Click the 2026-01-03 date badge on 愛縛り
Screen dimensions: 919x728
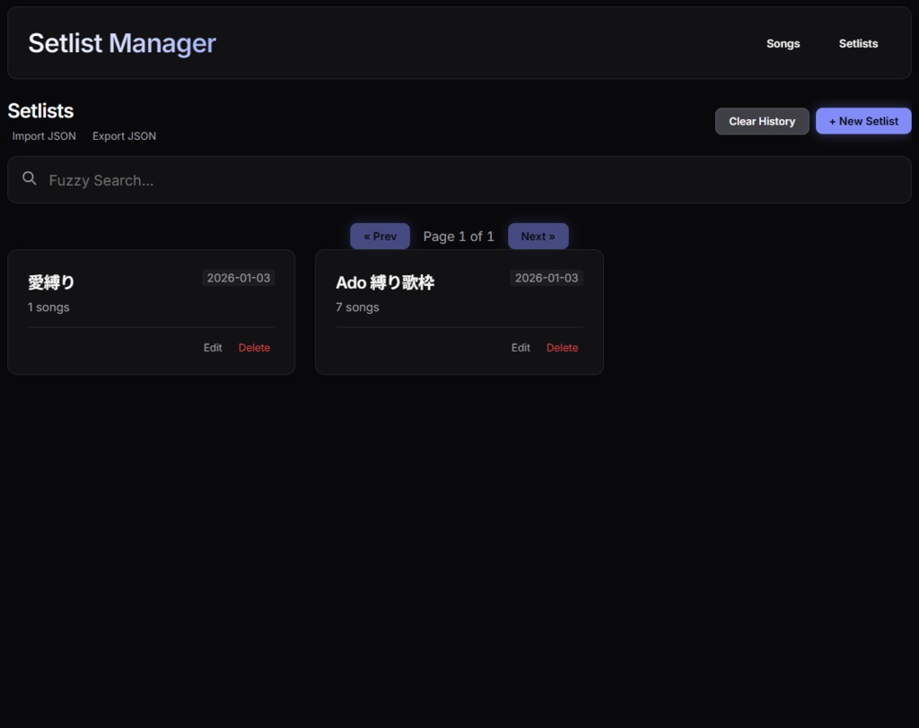click(238, 278)
